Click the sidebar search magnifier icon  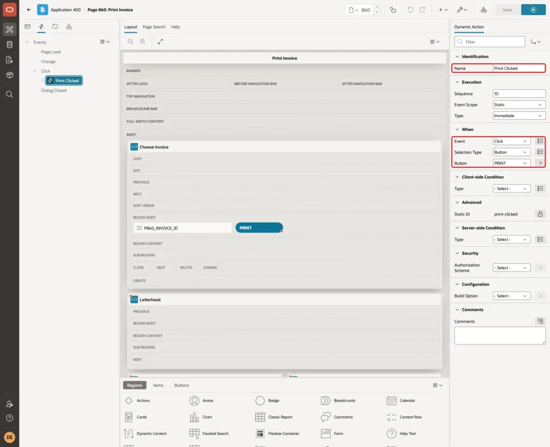point(10,95)
